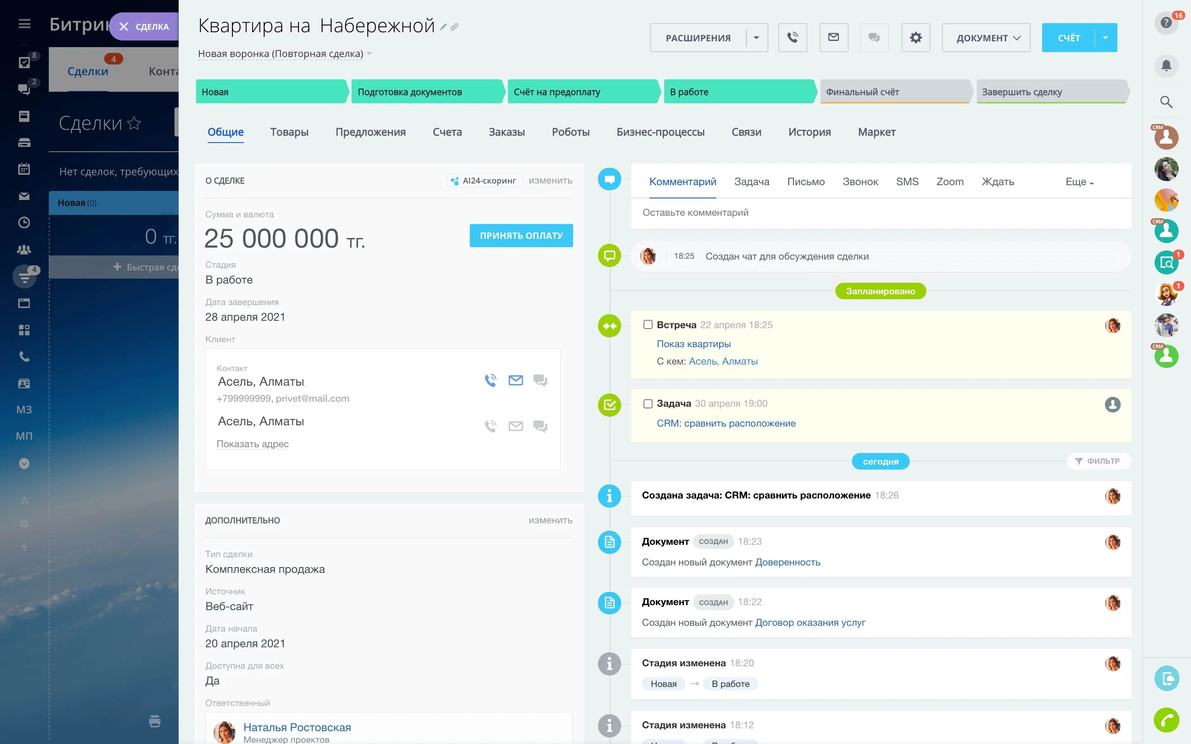The height and width of the screenshot is (744, 1191).
Task: Open the Показать адрес link
Action: coord(253,444)
